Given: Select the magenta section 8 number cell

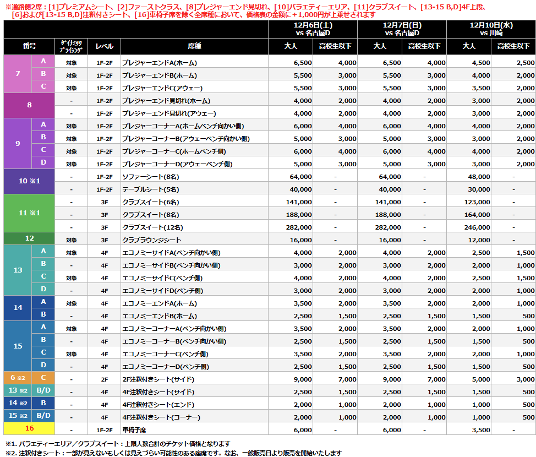Looking at the screenshot, I should (x=29, y=105).
